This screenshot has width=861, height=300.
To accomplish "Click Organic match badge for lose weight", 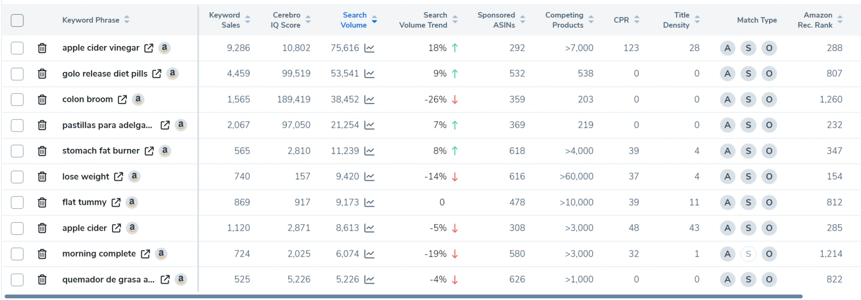I will tap(769, 177).
